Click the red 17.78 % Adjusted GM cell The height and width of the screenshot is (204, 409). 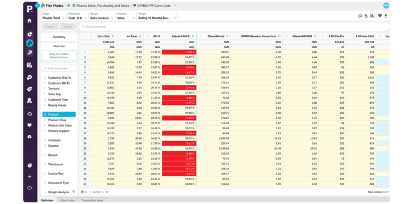pyautogui.click(x=179, y=52)
